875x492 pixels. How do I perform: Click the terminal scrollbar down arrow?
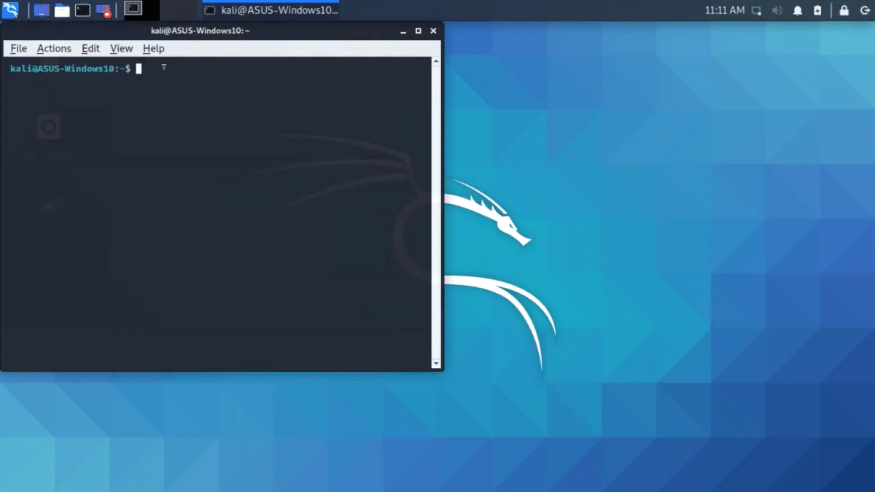pyautogui.click(x=436, y=363)
